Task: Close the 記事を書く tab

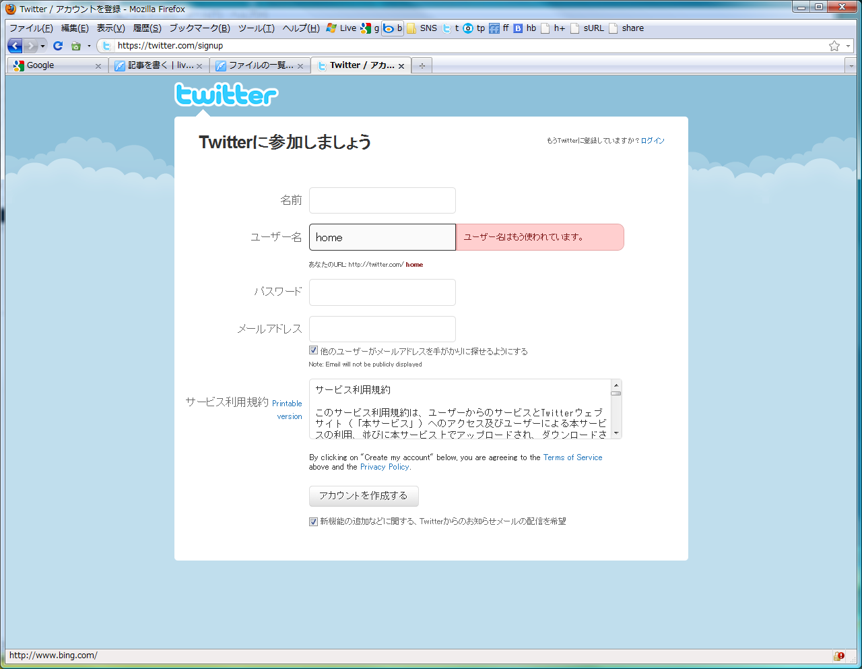Action: [199, 66]
